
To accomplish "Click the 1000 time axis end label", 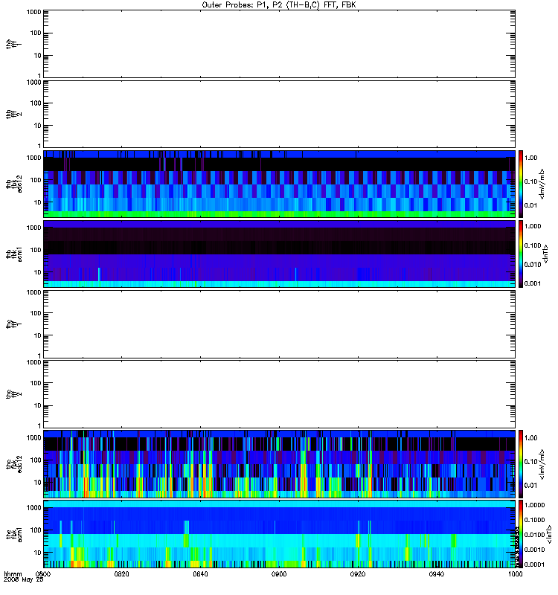I will click(515, 574).
